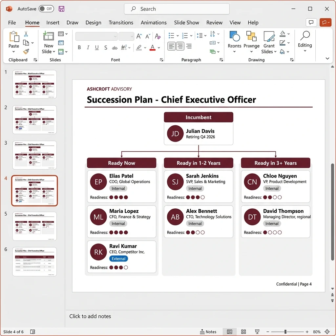
Task: Click the Shapes gallery icon
Action: pos(234,36)
